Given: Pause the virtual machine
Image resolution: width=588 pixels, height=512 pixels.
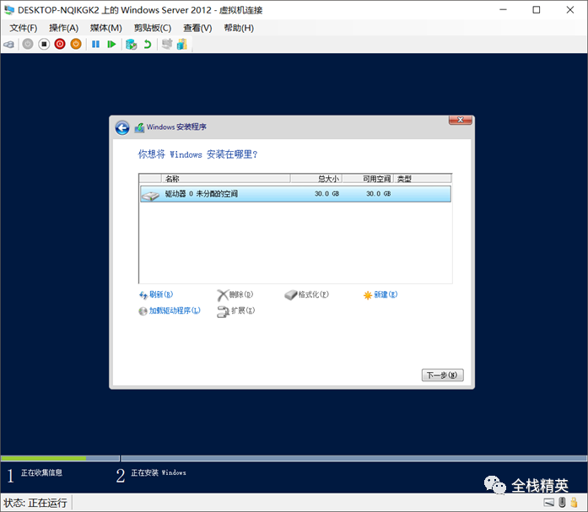Looking at the screenshot, I should tap(95, 44).
